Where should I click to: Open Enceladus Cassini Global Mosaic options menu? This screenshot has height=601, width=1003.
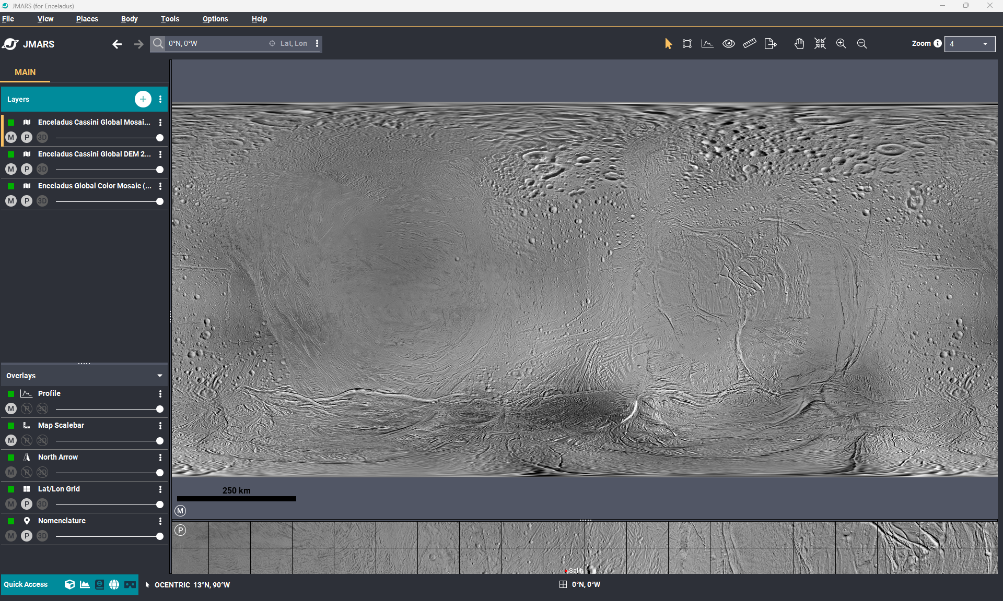pos(160,122)
